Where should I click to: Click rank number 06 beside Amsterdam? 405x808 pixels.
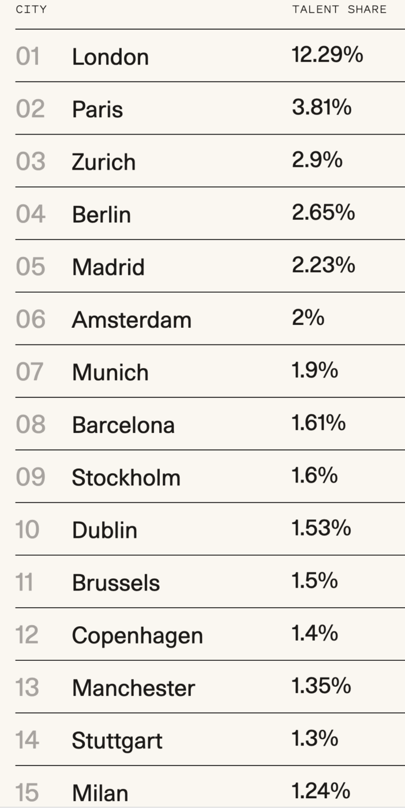pos(31,319)
